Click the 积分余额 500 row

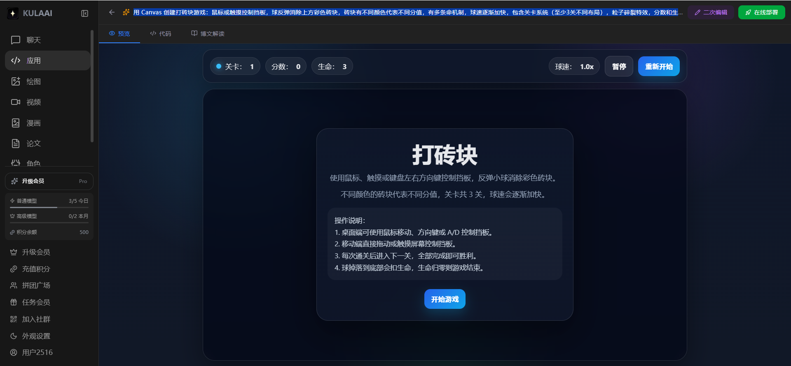49,232
